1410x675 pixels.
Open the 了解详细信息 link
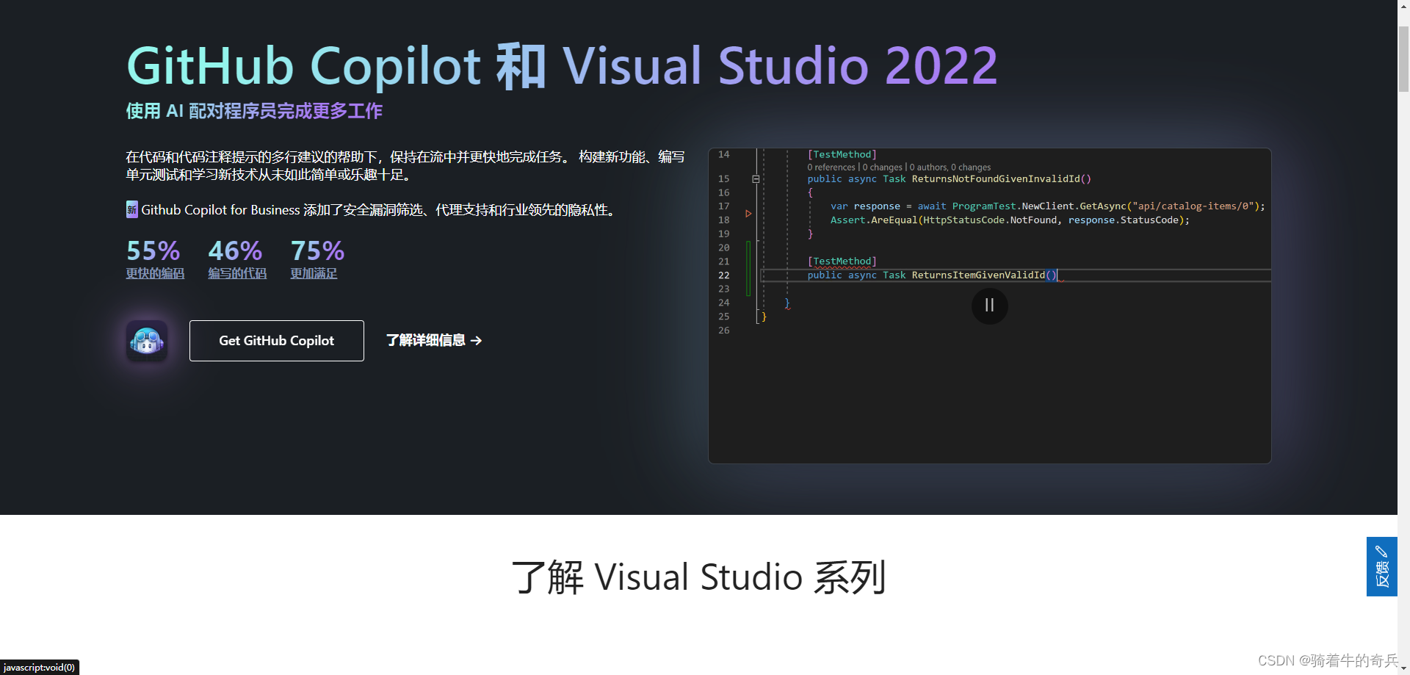pos(434,341)
